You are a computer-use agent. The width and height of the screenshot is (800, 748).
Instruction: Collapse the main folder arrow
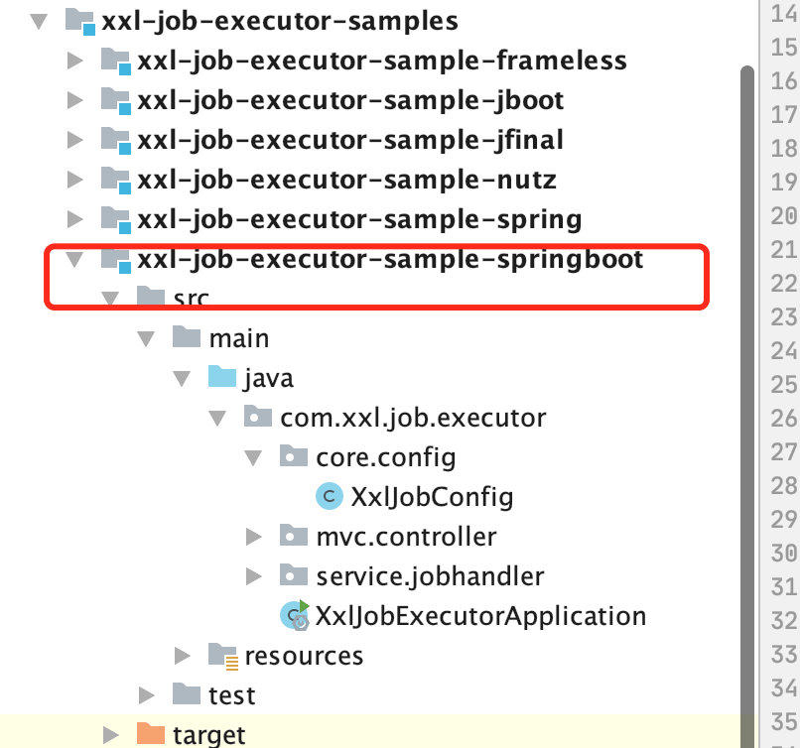pos(147,339)
